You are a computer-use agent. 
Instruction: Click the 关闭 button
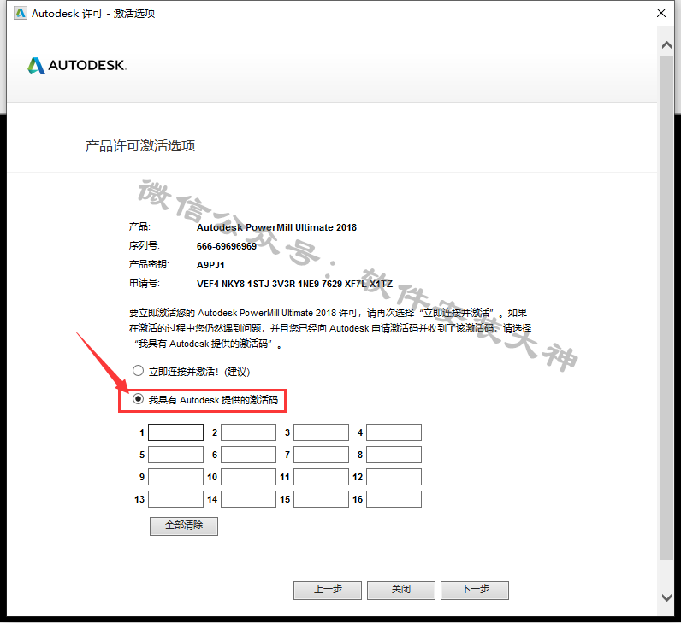coord(401,590)
